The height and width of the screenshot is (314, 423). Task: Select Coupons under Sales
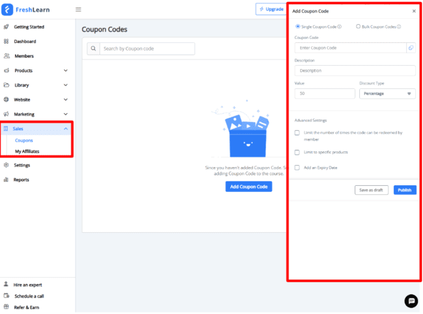(x=24, y=140)
